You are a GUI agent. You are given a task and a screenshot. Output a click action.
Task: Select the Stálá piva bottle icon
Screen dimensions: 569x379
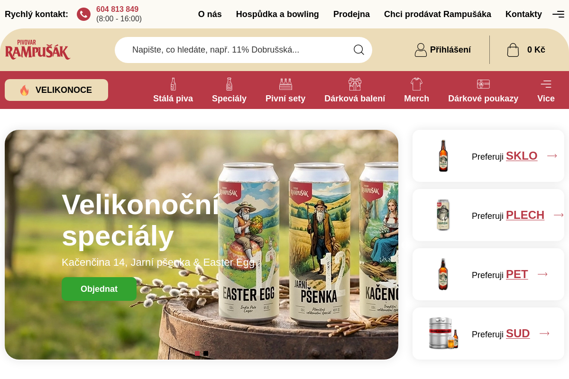tap(173, 84)
